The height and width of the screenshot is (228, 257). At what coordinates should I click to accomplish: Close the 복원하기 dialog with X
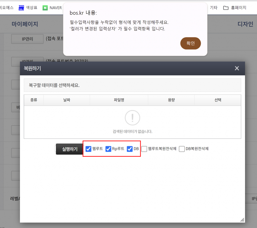point(237,68)
